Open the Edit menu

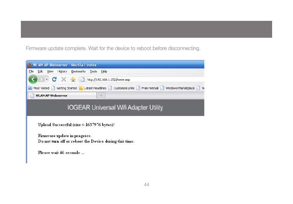[40, 71]
